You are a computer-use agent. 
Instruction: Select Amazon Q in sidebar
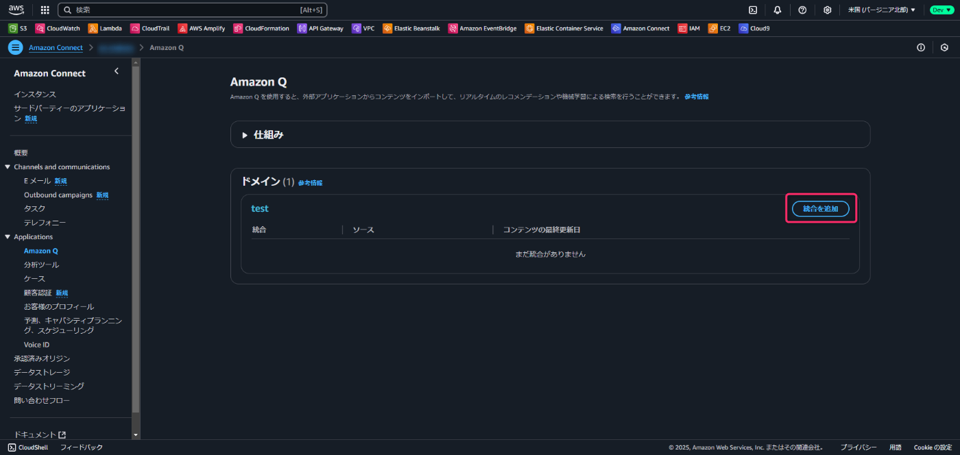pos(41,251)
